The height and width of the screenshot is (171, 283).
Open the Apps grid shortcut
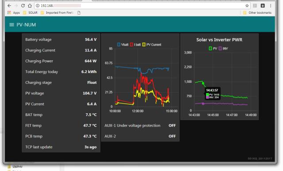click(x=14, y=13)
